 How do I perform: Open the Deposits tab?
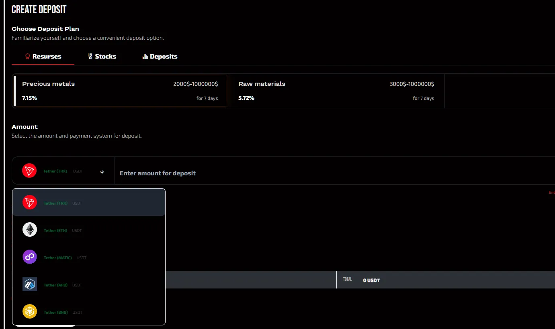coord(160,57)
